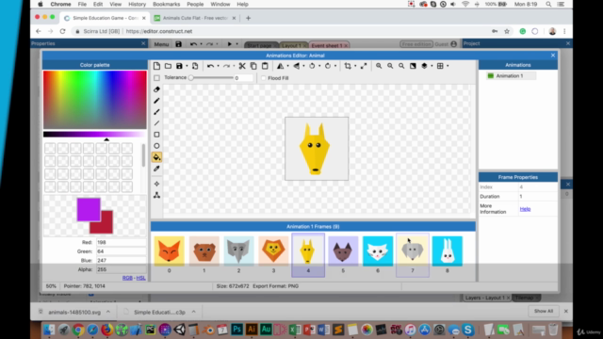The width and height of the screenshot is (603, 339).
Task: Click the purple primary color swatch
Action: coord(89,209)
